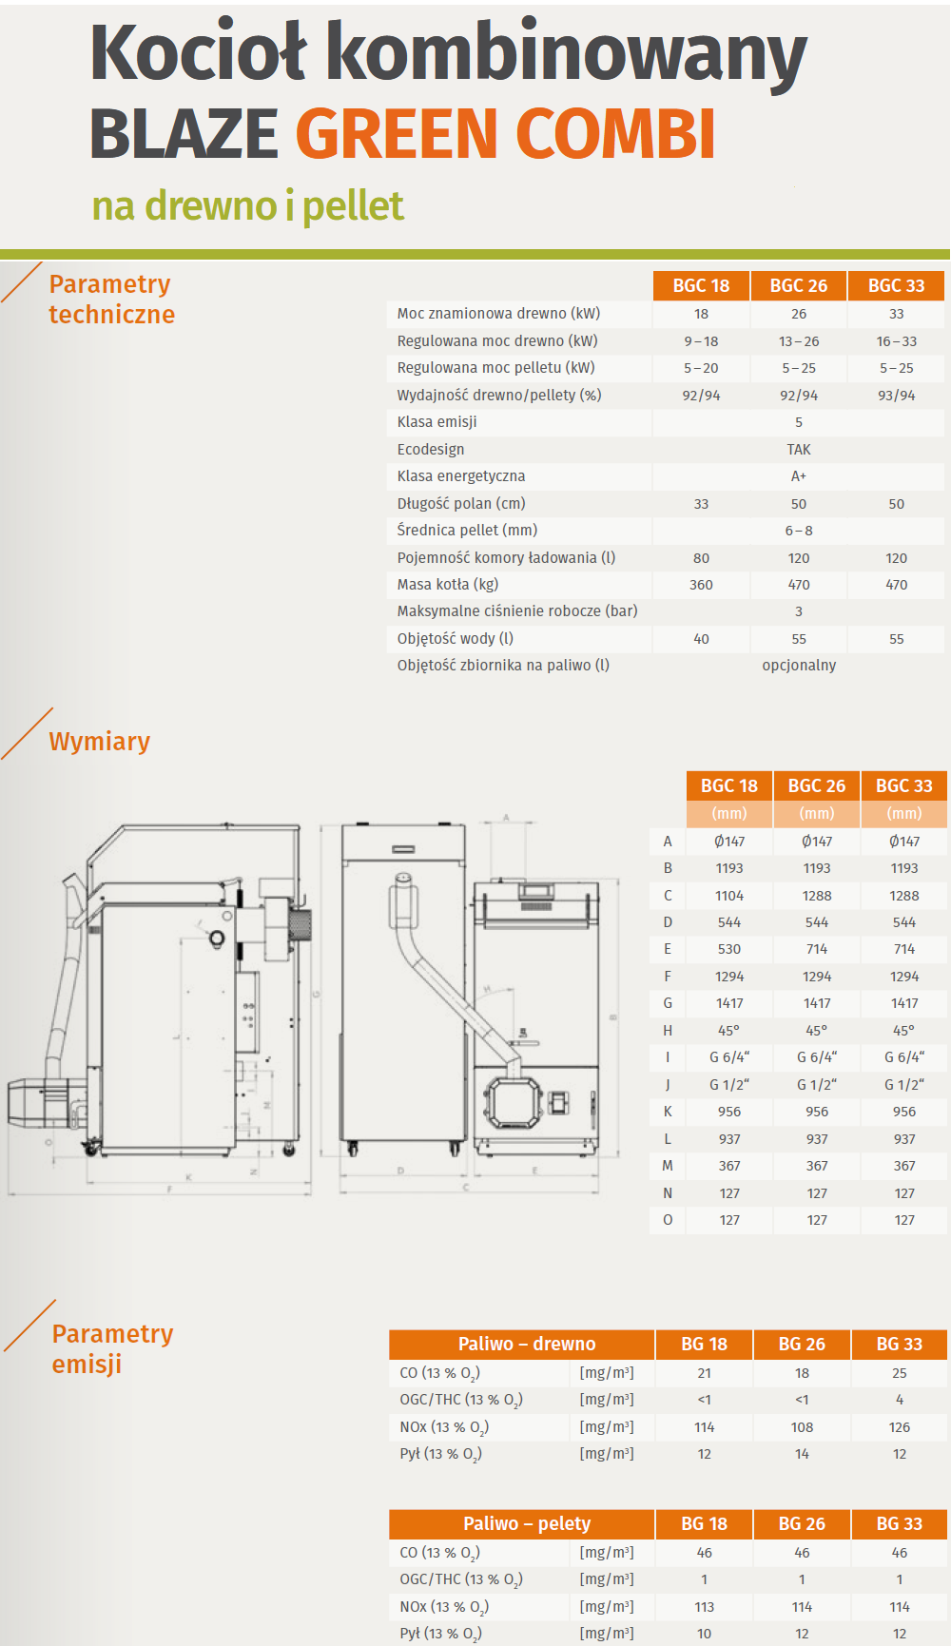Screen dimensions: 951x1646
Task: Select dimension row label "M"
Action: tap(668, 1166)
